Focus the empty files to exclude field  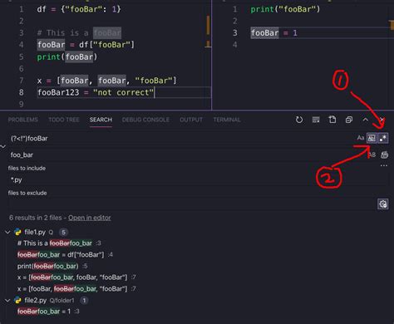pos(191,204)
